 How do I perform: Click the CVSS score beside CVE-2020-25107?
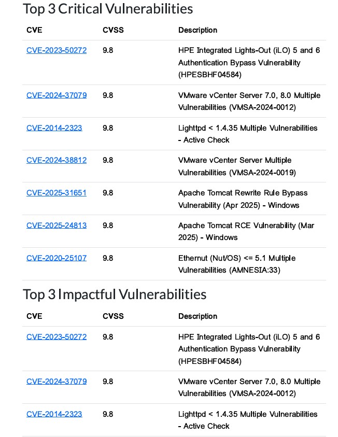pos(108,258)
